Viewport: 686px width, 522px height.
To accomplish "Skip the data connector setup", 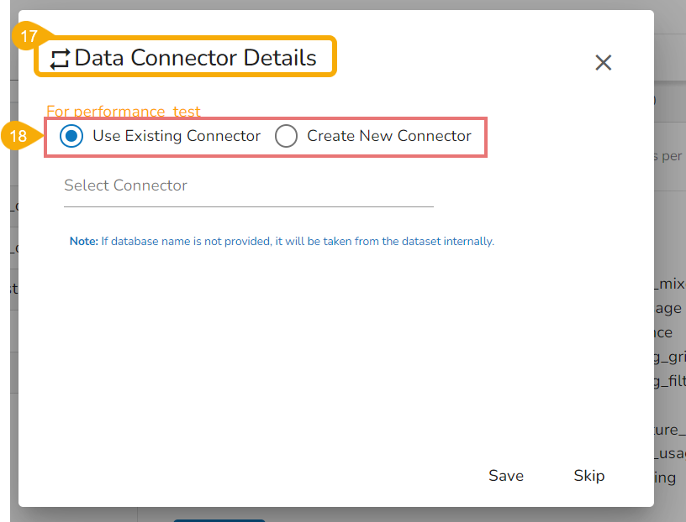I will 588,476.
